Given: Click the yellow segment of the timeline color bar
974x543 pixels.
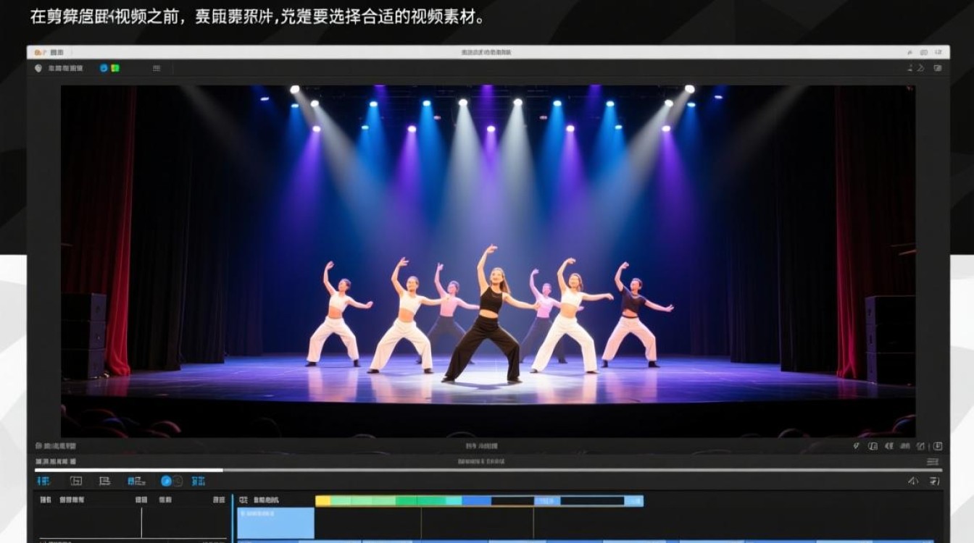Looking at the screenshot, I should click(322, 500).
